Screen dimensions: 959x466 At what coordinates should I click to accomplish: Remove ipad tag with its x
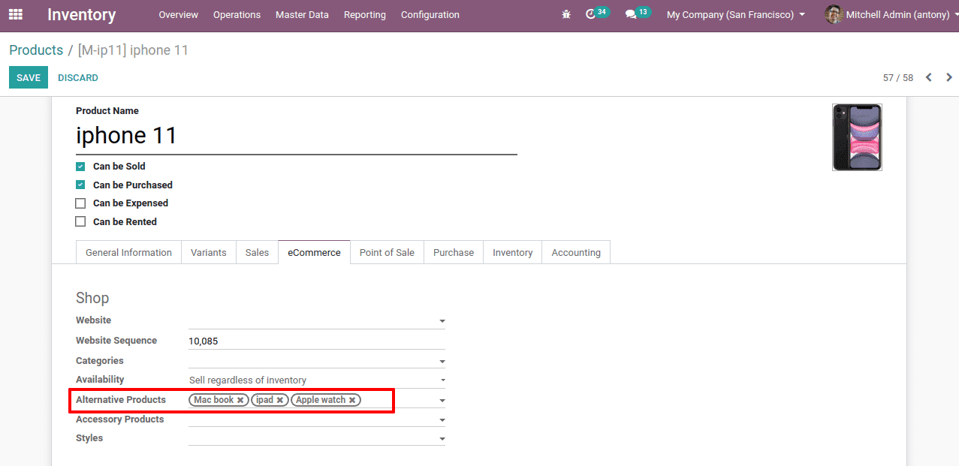[x=280, y=401]
